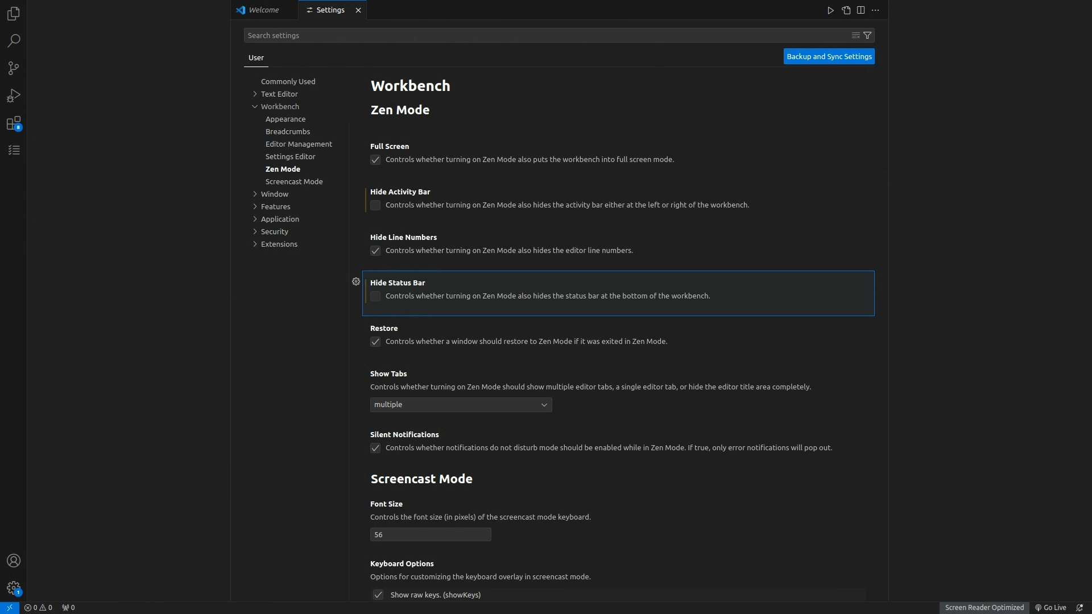The height and width of the screenshot is (614, 1092).
Task: Open the Show Tabs dropdown
Action: pos(461,405)
